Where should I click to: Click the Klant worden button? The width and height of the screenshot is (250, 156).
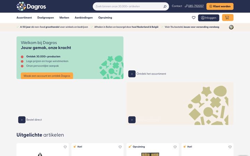pos(220,6)
